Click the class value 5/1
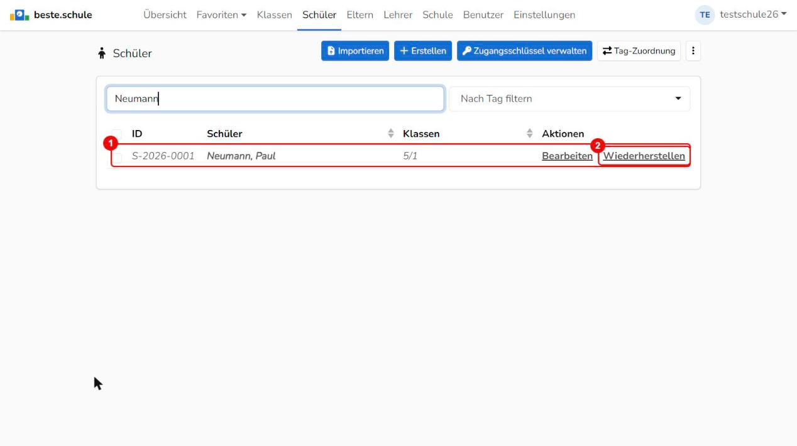Image resolution: width=797 pixels, height=446 pixels. click(x=410, y=156)
